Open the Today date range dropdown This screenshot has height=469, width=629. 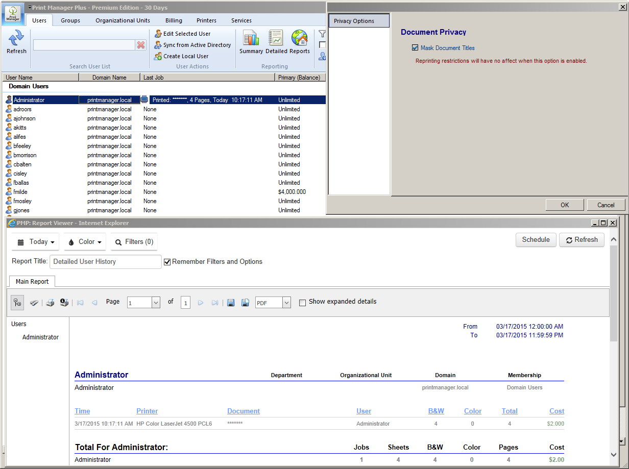[36, 242]
